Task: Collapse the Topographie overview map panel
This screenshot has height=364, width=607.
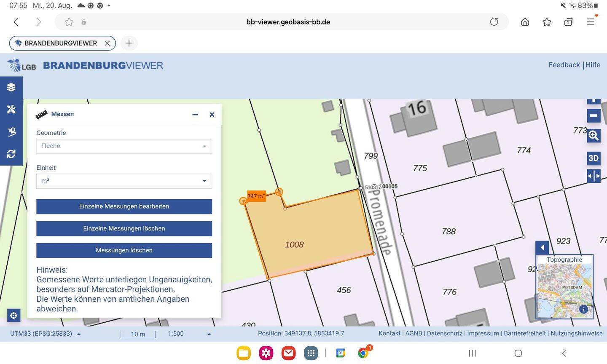Action: (542, 248)
